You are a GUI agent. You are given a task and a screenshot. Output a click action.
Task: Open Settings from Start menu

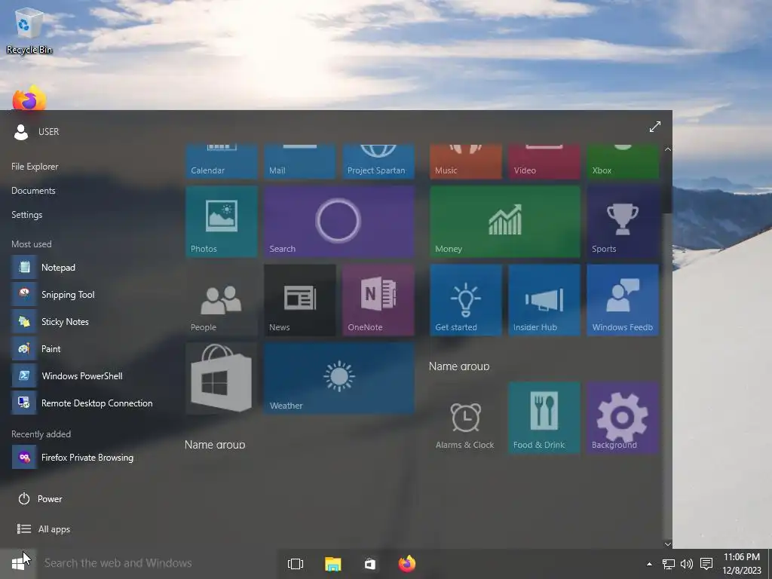pyautogui.click(x=26, y=215)
